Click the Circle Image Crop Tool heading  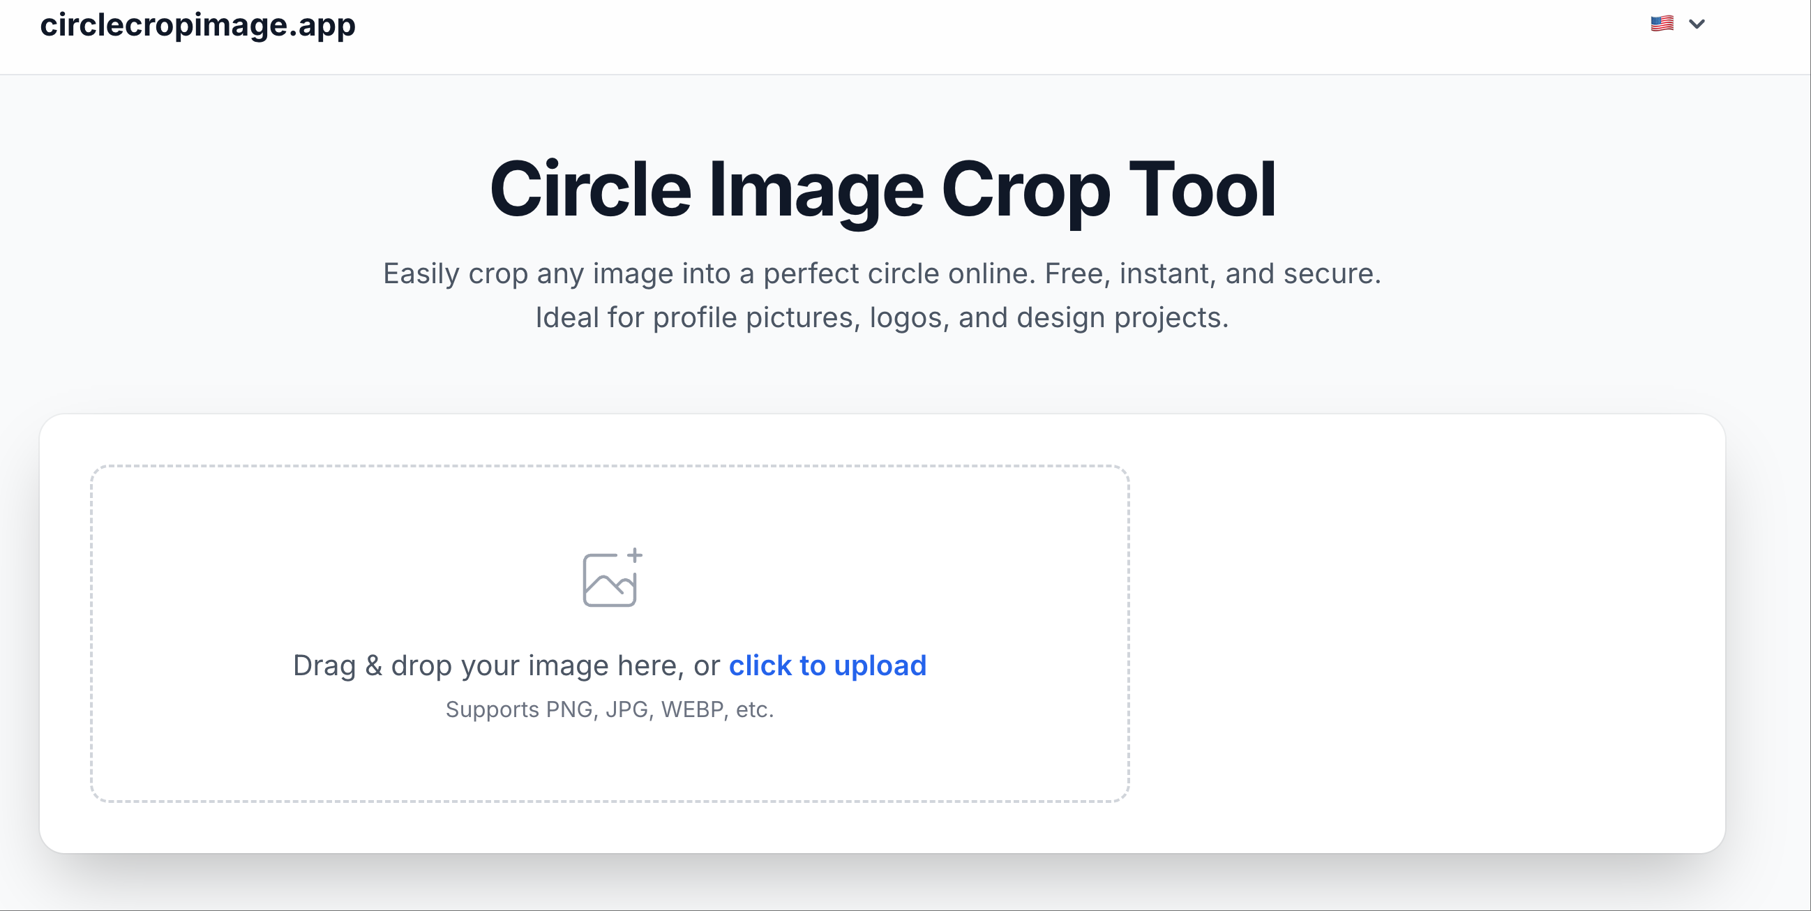point(885,190)
